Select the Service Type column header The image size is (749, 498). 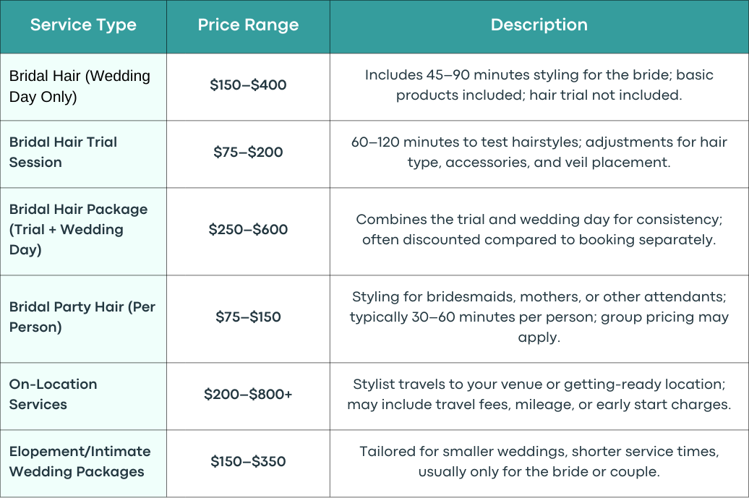pos(83,27)
